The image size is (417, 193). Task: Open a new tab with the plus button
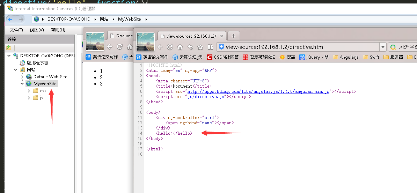pos(234,36)
